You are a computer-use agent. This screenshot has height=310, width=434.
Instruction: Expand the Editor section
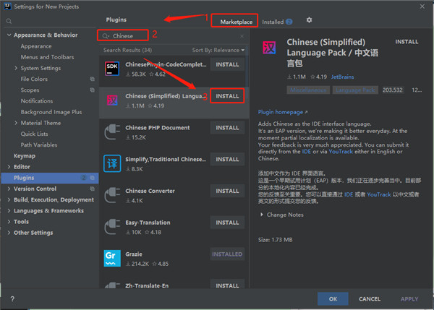pyautogui.click(x=9, y=167)
